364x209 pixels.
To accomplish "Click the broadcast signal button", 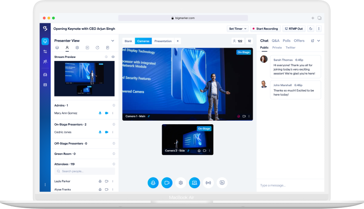I will tap(208, 183).
